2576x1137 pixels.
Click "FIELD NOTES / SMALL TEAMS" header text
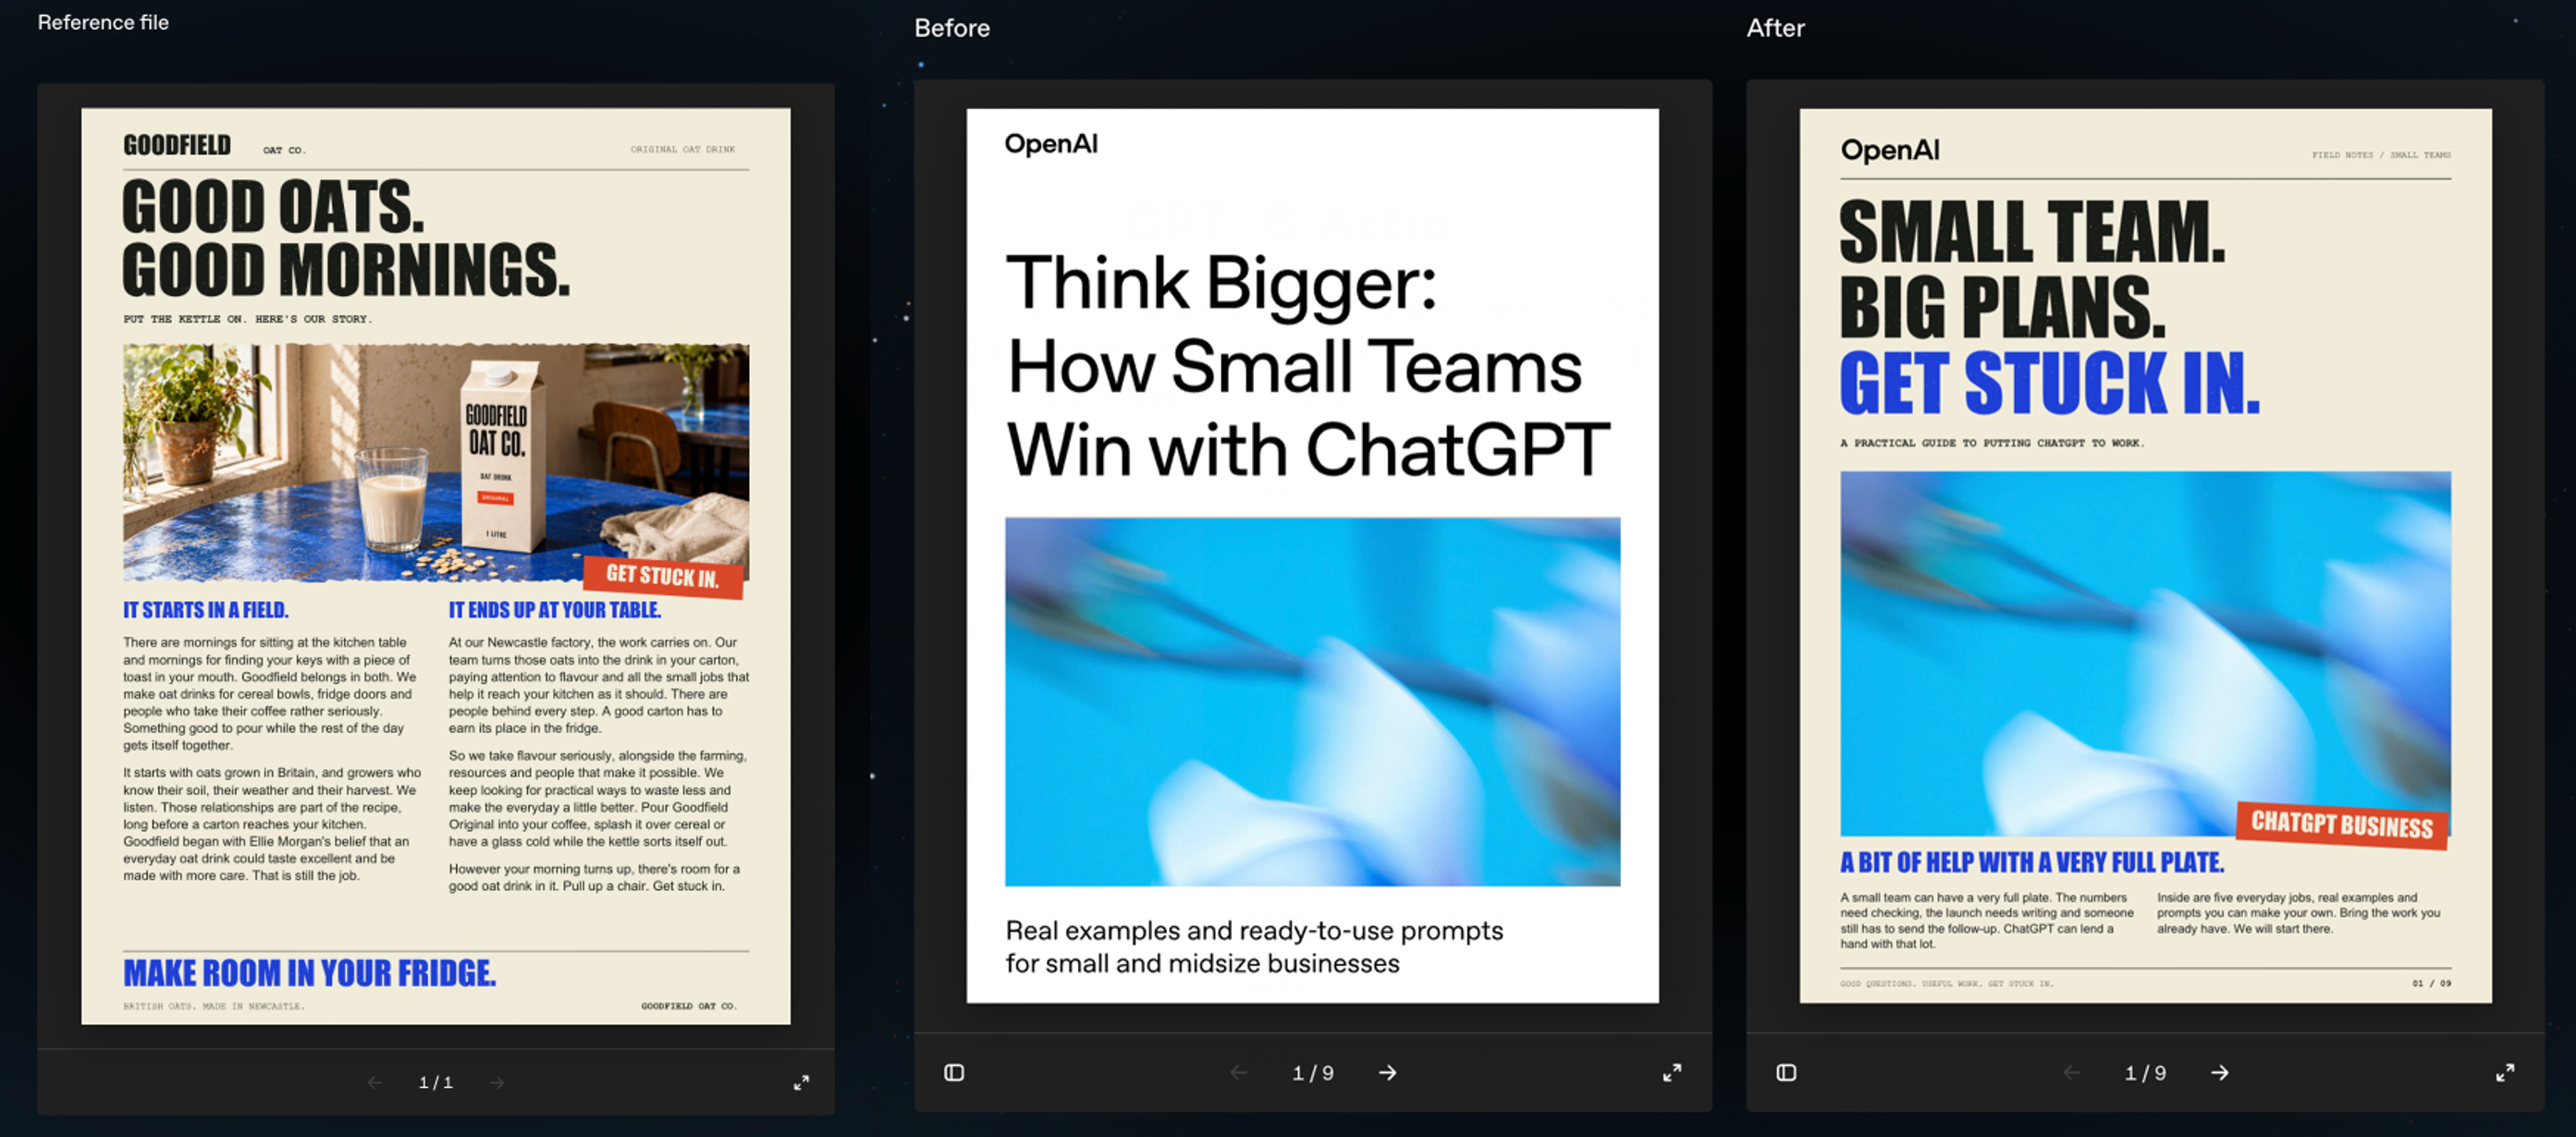2381,155
